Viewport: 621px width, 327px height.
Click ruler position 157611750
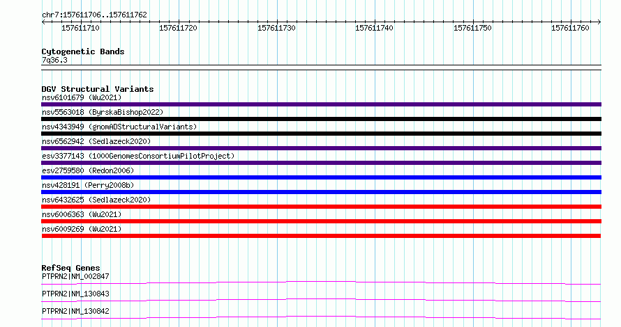point(472,28)
